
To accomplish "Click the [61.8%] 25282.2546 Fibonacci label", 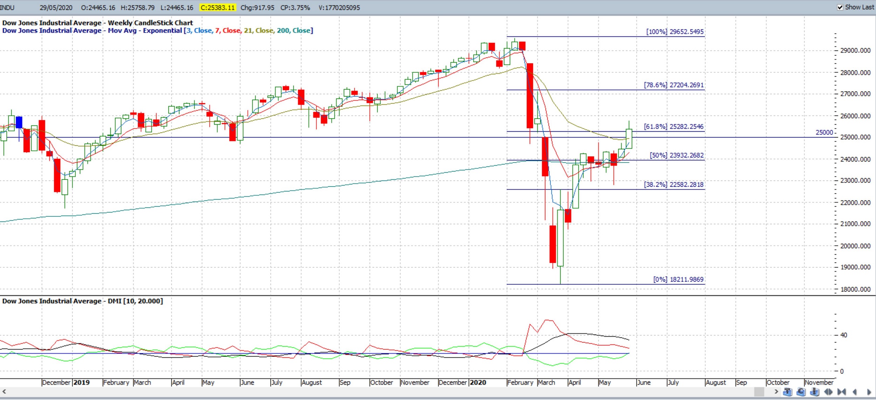I will tap(673, 127).
